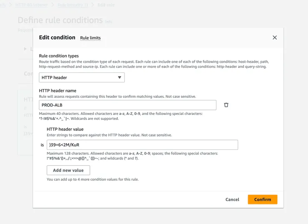Open the Rule limits link
Screen dimensions: 308x224
(90, 38)
